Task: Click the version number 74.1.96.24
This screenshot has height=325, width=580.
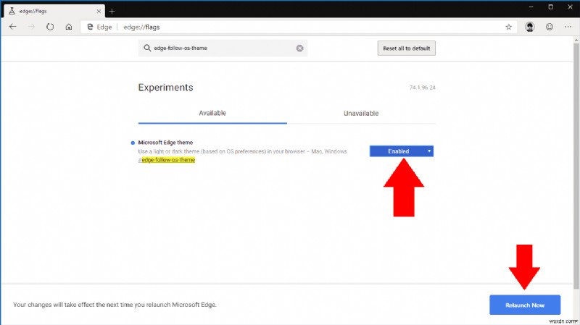Action: coord(422,88)
